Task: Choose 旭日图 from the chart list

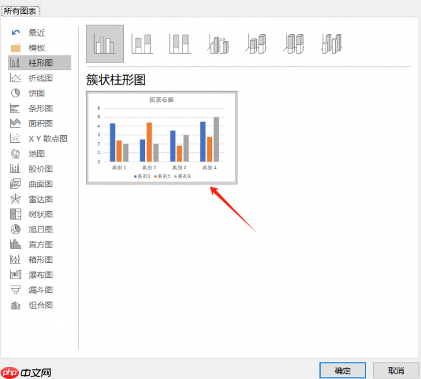Action: 41,229
